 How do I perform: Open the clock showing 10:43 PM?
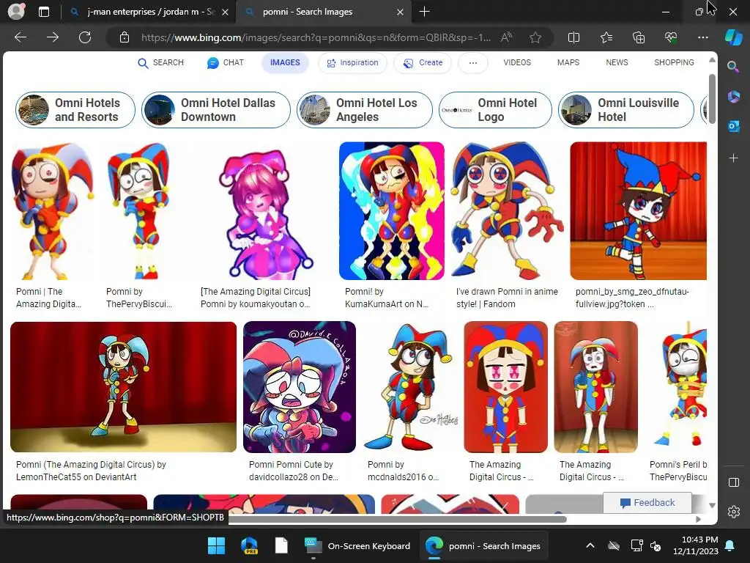click(696, 545)
